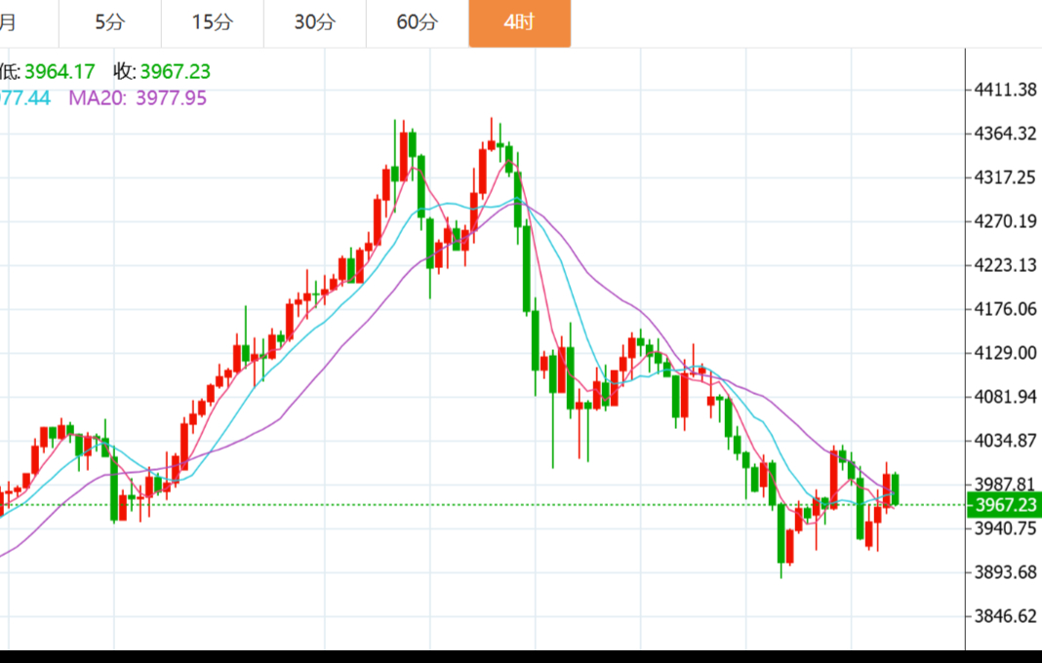Click the 低 low price value 3964.17

point(59,71)
